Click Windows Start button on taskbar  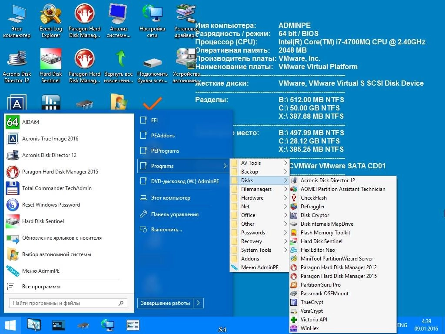10,325
